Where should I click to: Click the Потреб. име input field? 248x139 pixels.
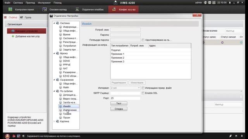point(126,30)
